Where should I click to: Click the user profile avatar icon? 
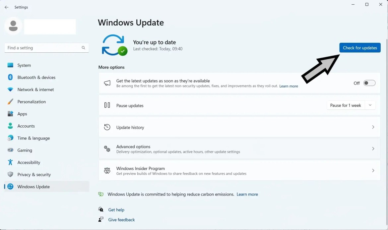[x=13, y=26]
